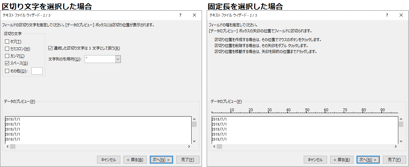
Task: Click preview scroll-right arrow in right dialog
Action: (396, 146)
